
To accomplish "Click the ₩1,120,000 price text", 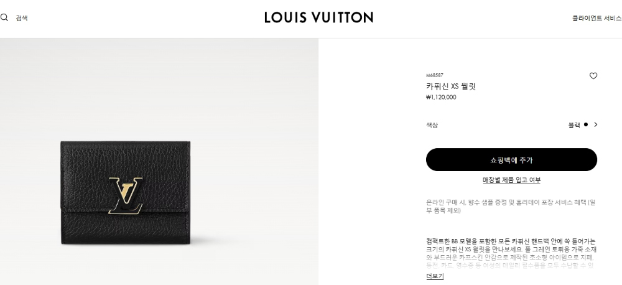I will [x=441, y=97].
